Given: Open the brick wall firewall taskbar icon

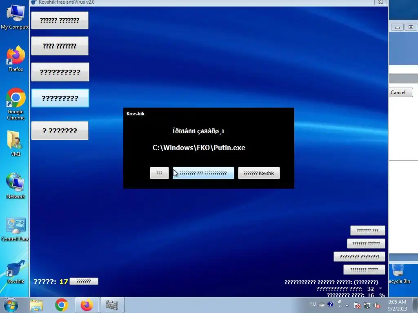Looking at the screenshot, I should (112, 305).
